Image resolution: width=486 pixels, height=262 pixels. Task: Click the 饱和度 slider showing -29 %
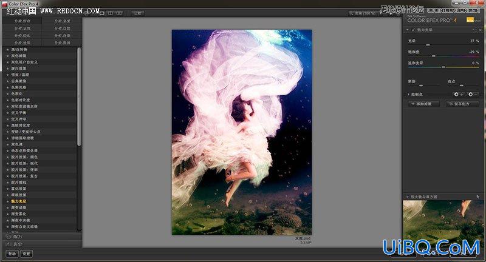click(443, 56)
